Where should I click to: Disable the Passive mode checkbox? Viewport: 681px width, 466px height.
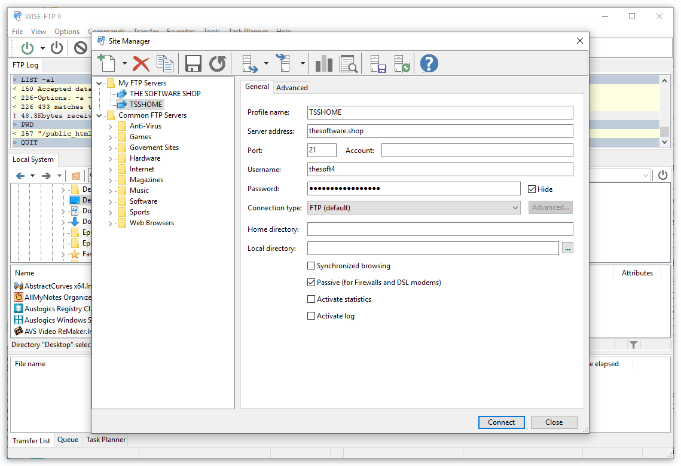tap(311, 283)
